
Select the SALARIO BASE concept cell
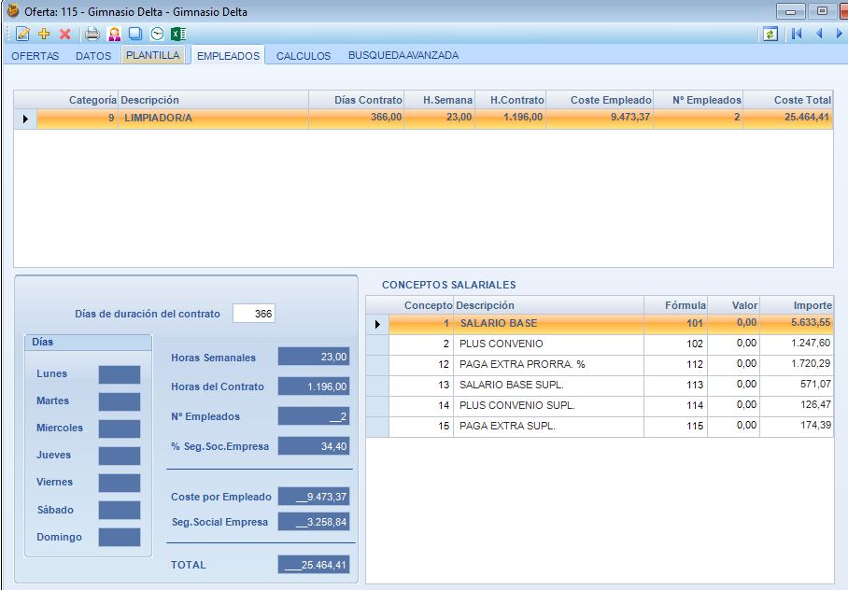pyautogui.click(x=548, y=323)
